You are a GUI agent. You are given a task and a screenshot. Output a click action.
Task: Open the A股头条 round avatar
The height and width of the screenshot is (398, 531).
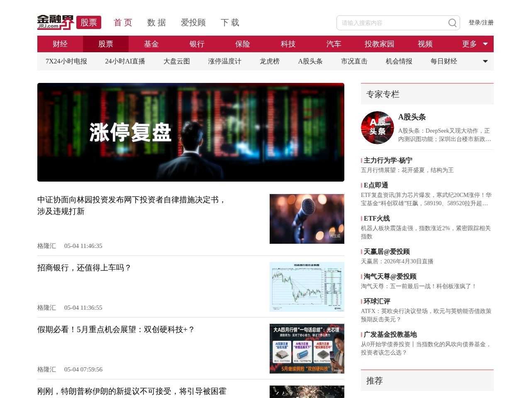378,128
